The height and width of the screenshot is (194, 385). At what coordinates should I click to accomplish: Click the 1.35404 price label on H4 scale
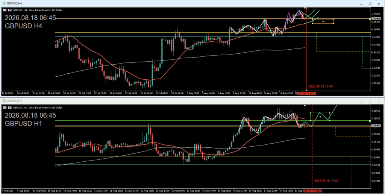[x=376, y=19]
